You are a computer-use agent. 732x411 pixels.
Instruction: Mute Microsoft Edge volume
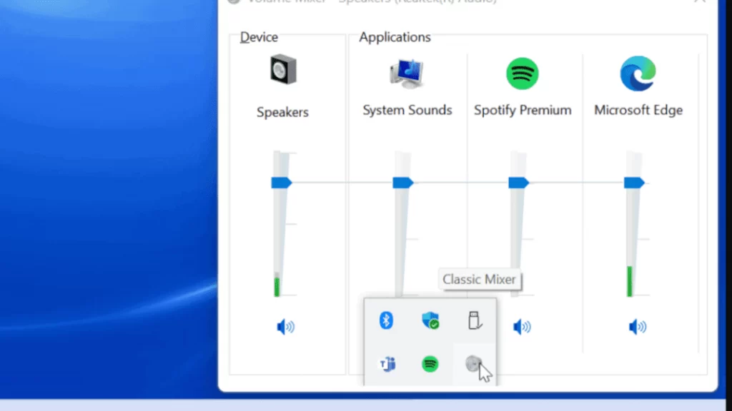coord(637,327)
